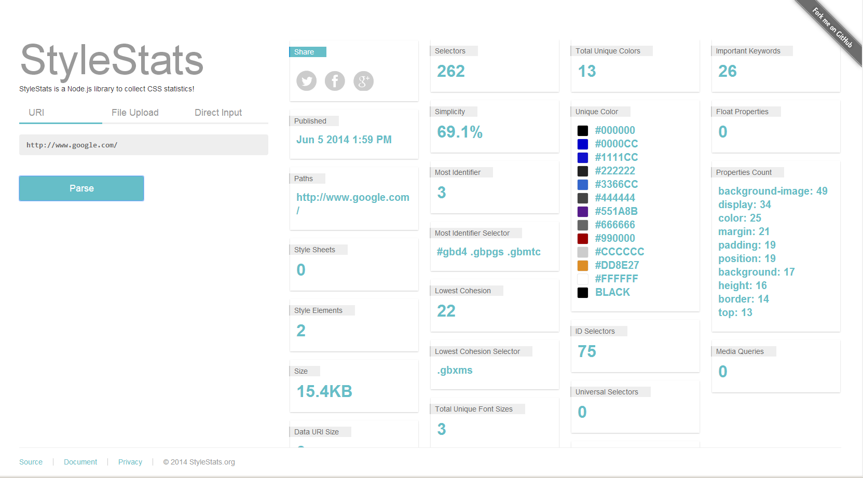Viewport: 863px width, 478px height.
Task: Click the display: 34 property
Action: point(745,204)
